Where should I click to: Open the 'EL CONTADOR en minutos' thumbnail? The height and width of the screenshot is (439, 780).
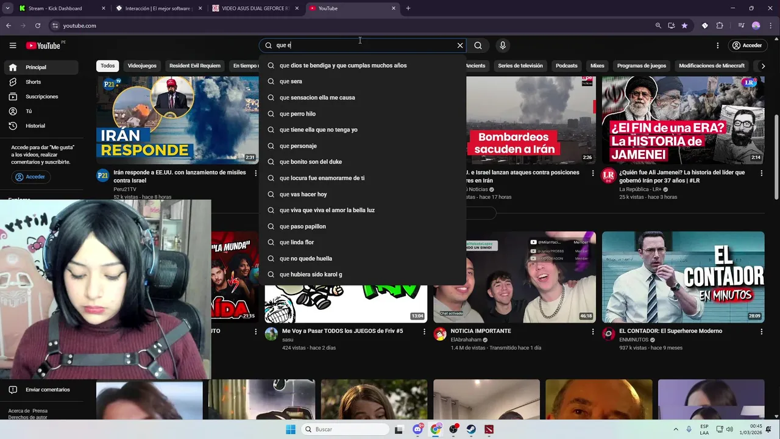click(x=683, y=277)
